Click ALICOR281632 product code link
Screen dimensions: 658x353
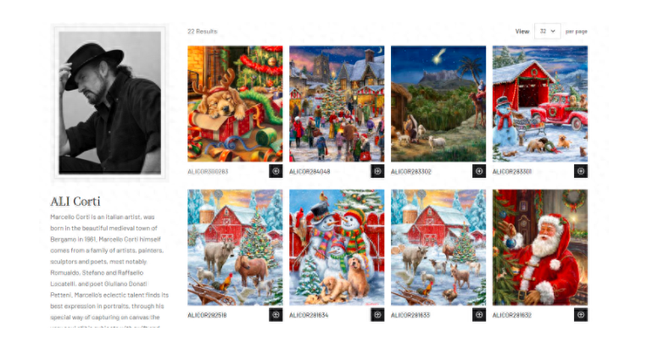tap(512, 315)
